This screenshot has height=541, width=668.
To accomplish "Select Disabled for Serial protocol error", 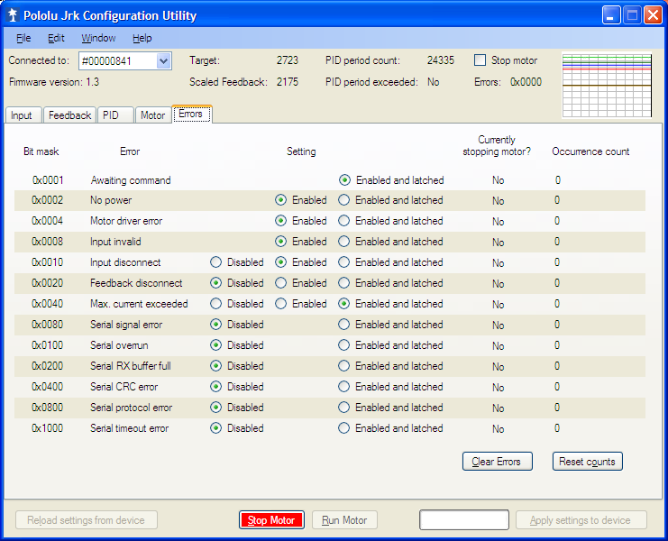I will tap(216, 408).
